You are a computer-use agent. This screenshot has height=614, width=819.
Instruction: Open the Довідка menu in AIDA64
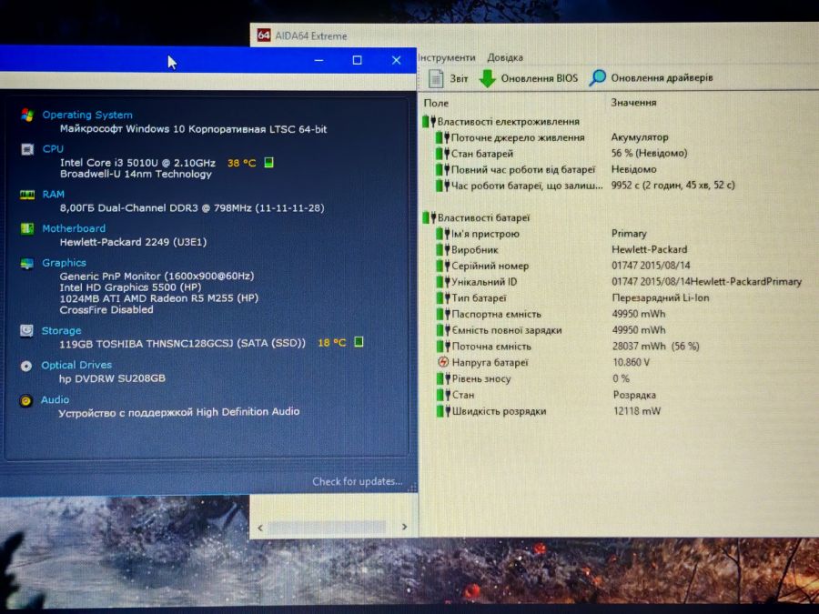coord(504,57)
